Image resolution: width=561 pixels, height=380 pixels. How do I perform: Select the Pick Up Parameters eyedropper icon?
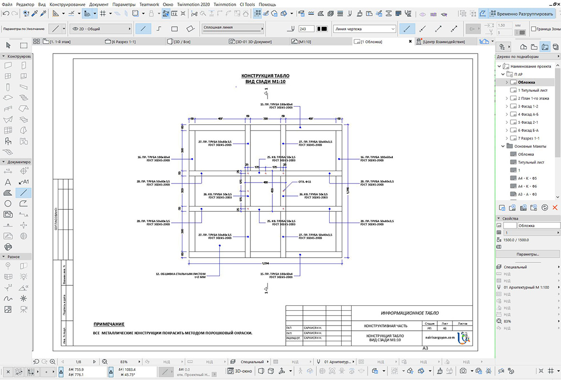[35, 13]
